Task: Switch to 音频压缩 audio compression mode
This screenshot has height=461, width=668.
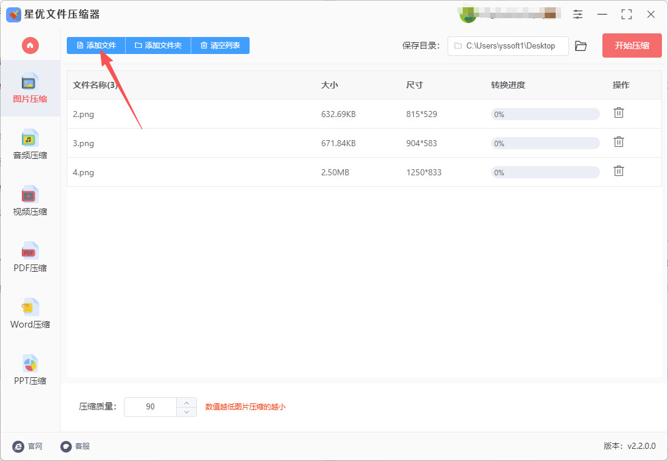Action: pos(30,144)
